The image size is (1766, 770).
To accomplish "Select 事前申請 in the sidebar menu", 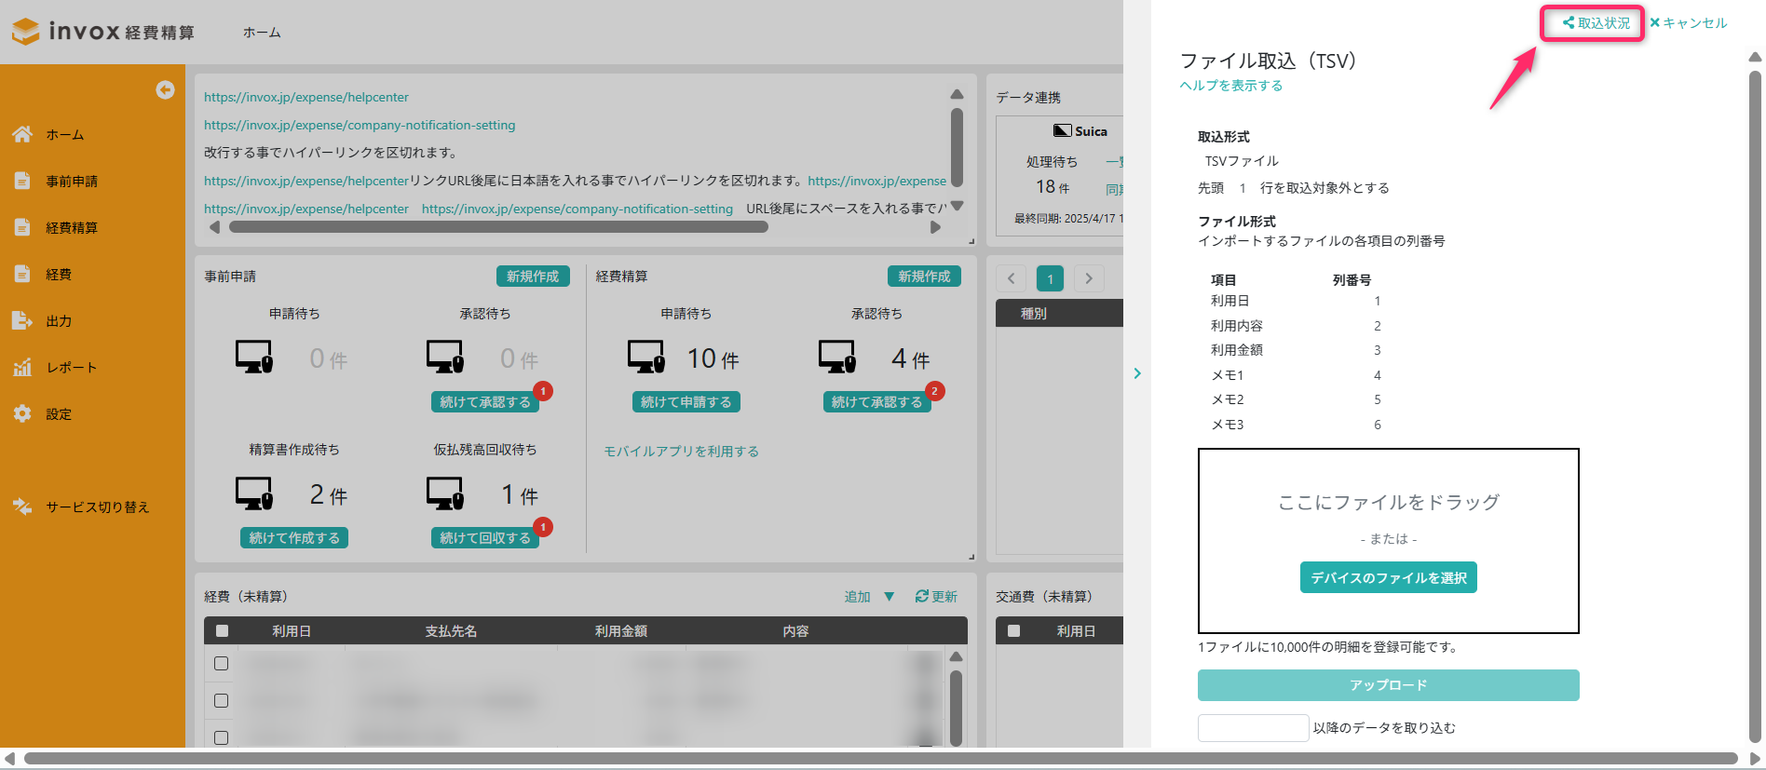I will [72, 182].
